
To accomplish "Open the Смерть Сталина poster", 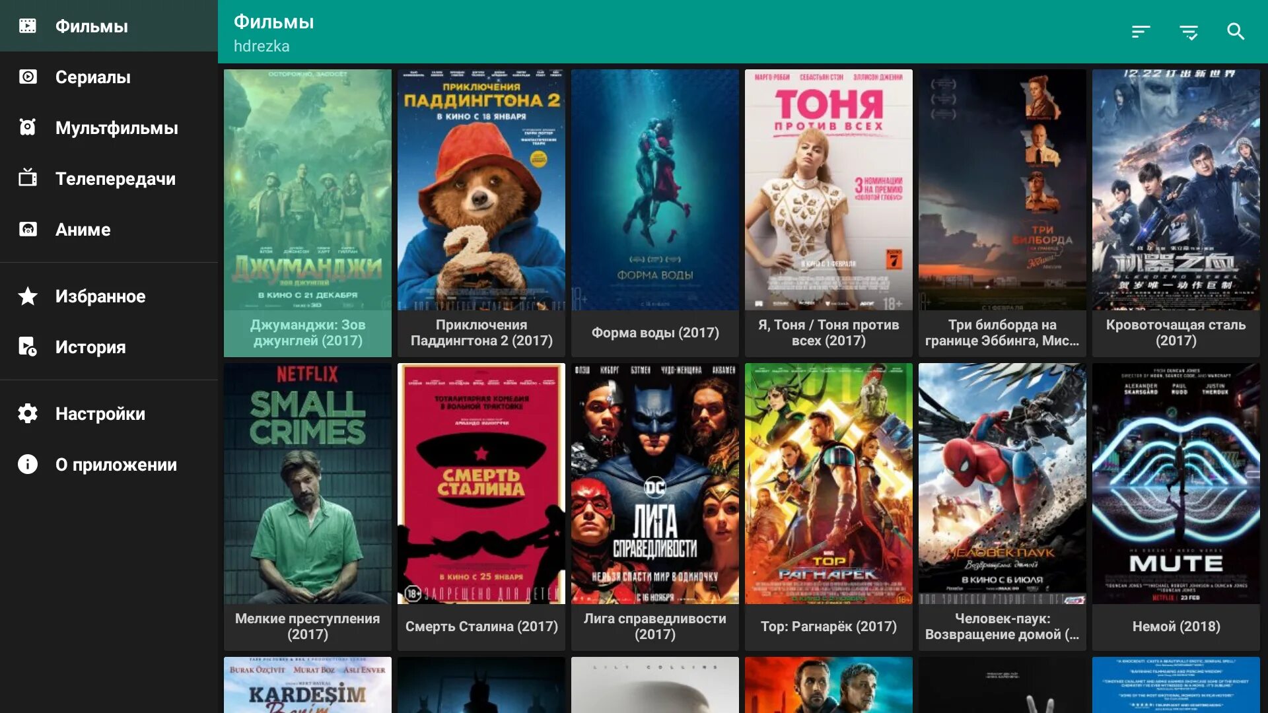I will coord(481,483).
